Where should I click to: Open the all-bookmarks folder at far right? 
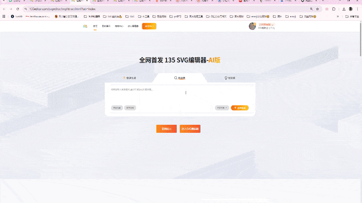tap(352, 16)
